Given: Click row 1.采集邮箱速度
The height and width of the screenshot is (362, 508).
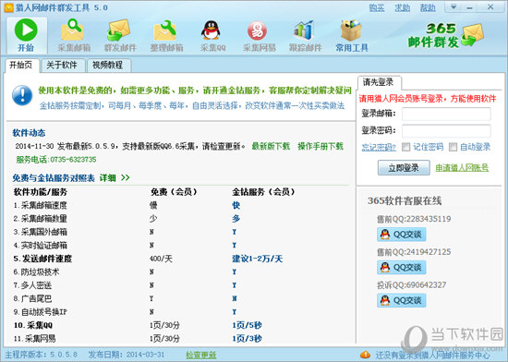Looking at the screenshot, I should [40, 205].
